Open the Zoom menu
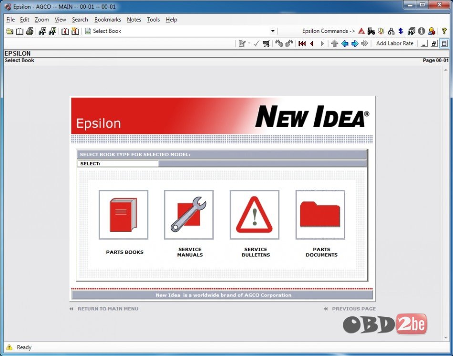This screenshot has width=453, height=356. tap(41, 20)
